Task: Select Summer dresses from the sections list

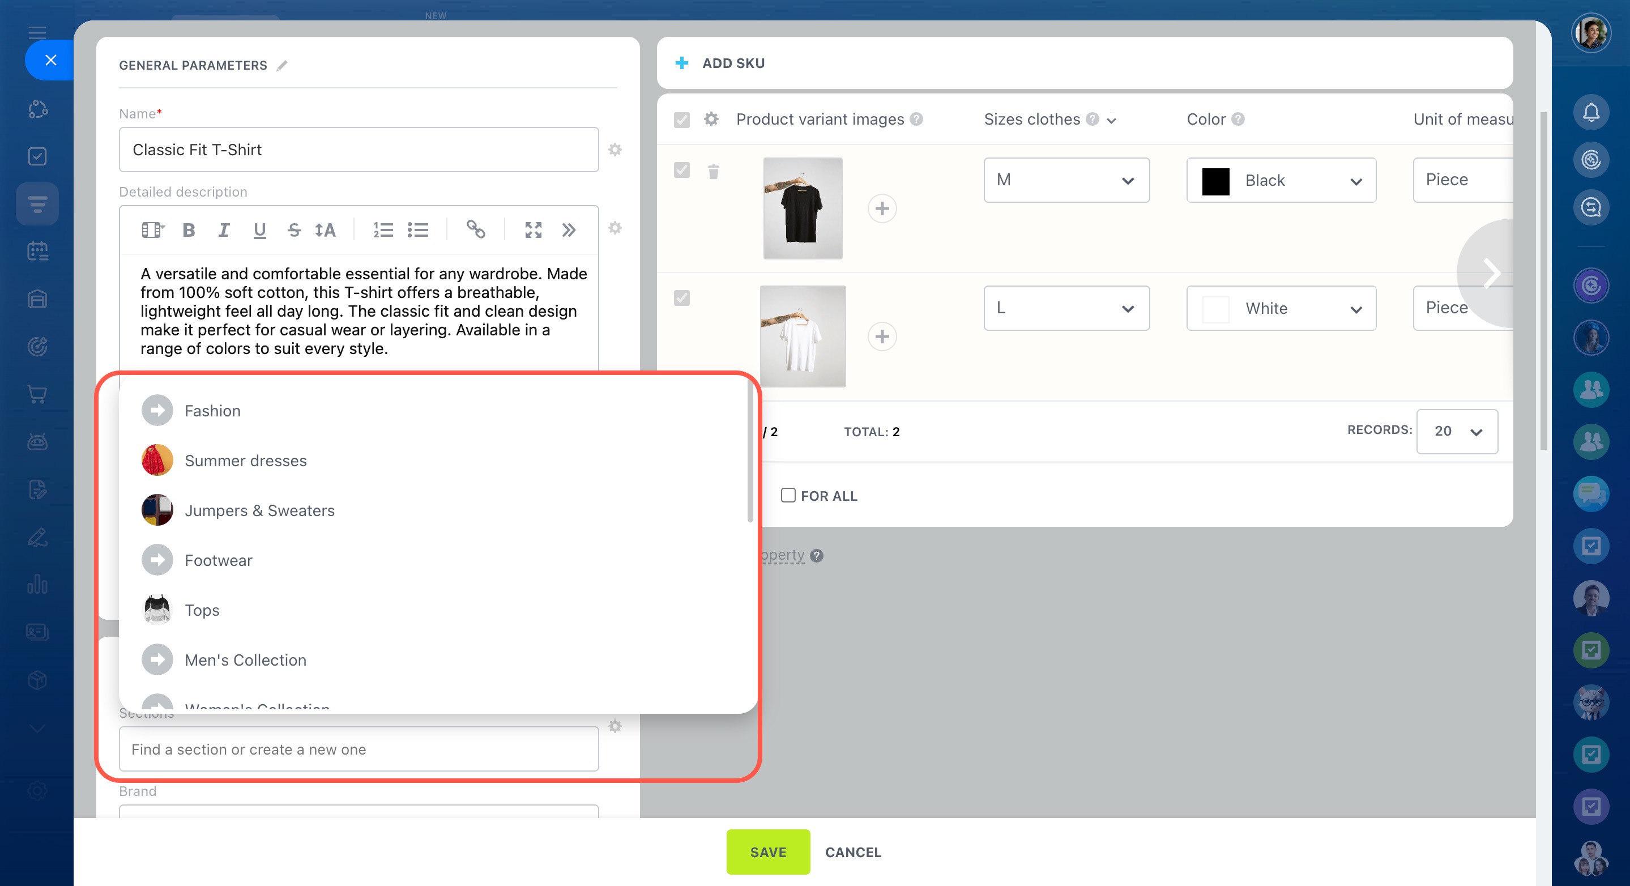Action: click(x=245, y=461)
